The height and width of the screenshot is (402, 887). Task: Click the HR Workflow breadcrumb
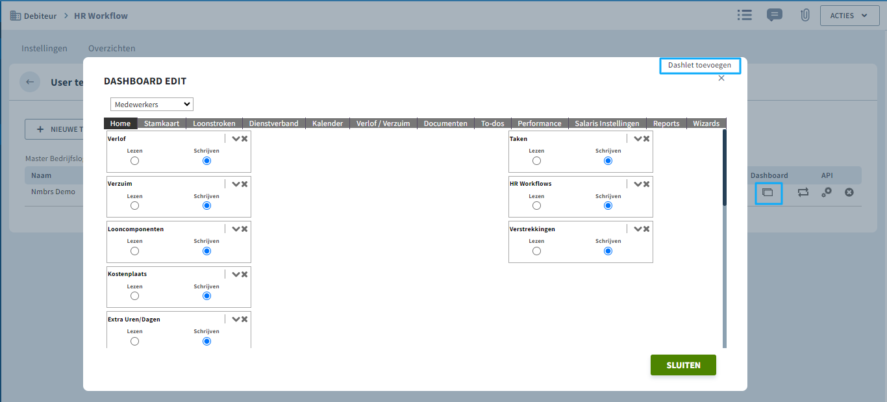point(101,16)
